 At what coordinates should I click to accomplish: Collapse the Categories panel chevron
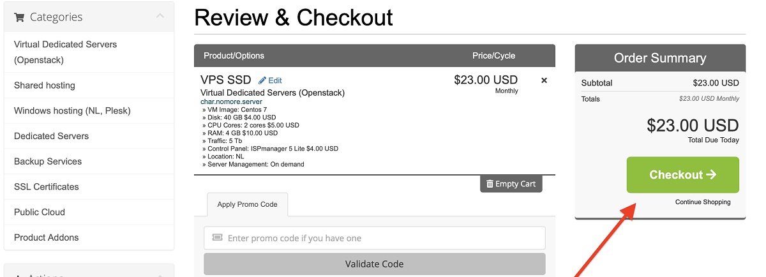point(160,17)
